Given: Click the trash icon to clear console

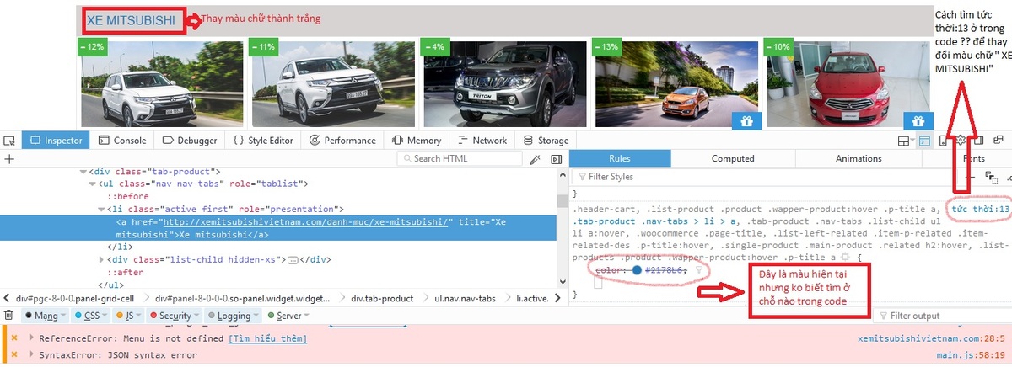Looking at the screenshot, I should (x=8, y=316).
